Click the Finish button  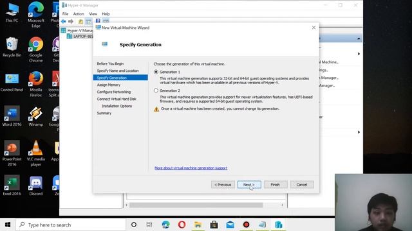276,185
